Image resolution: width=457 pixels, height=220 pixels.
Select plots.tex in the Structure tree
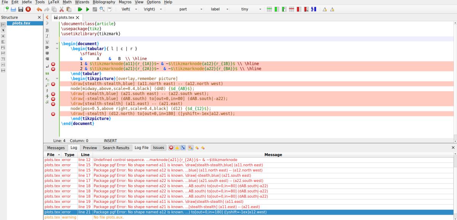tap(21, 23)
